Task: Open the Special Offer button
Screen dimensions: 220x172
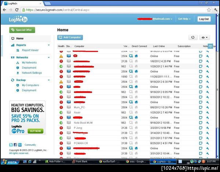Action: point(22,30)
